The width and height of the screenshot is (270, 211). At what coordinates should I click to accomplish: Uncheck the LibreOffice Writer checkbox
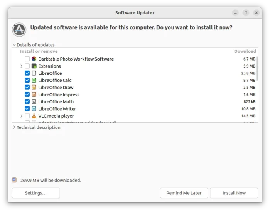pyautogui.click(x=27, y=109)
